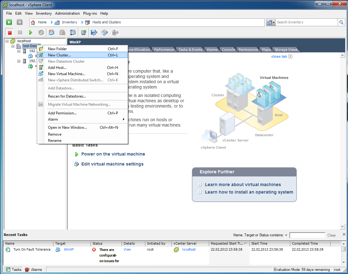Viewport: 348px width, 274px height.
Task: Open the Snapshot Manager toolbar icon
Action: point(73,33)
